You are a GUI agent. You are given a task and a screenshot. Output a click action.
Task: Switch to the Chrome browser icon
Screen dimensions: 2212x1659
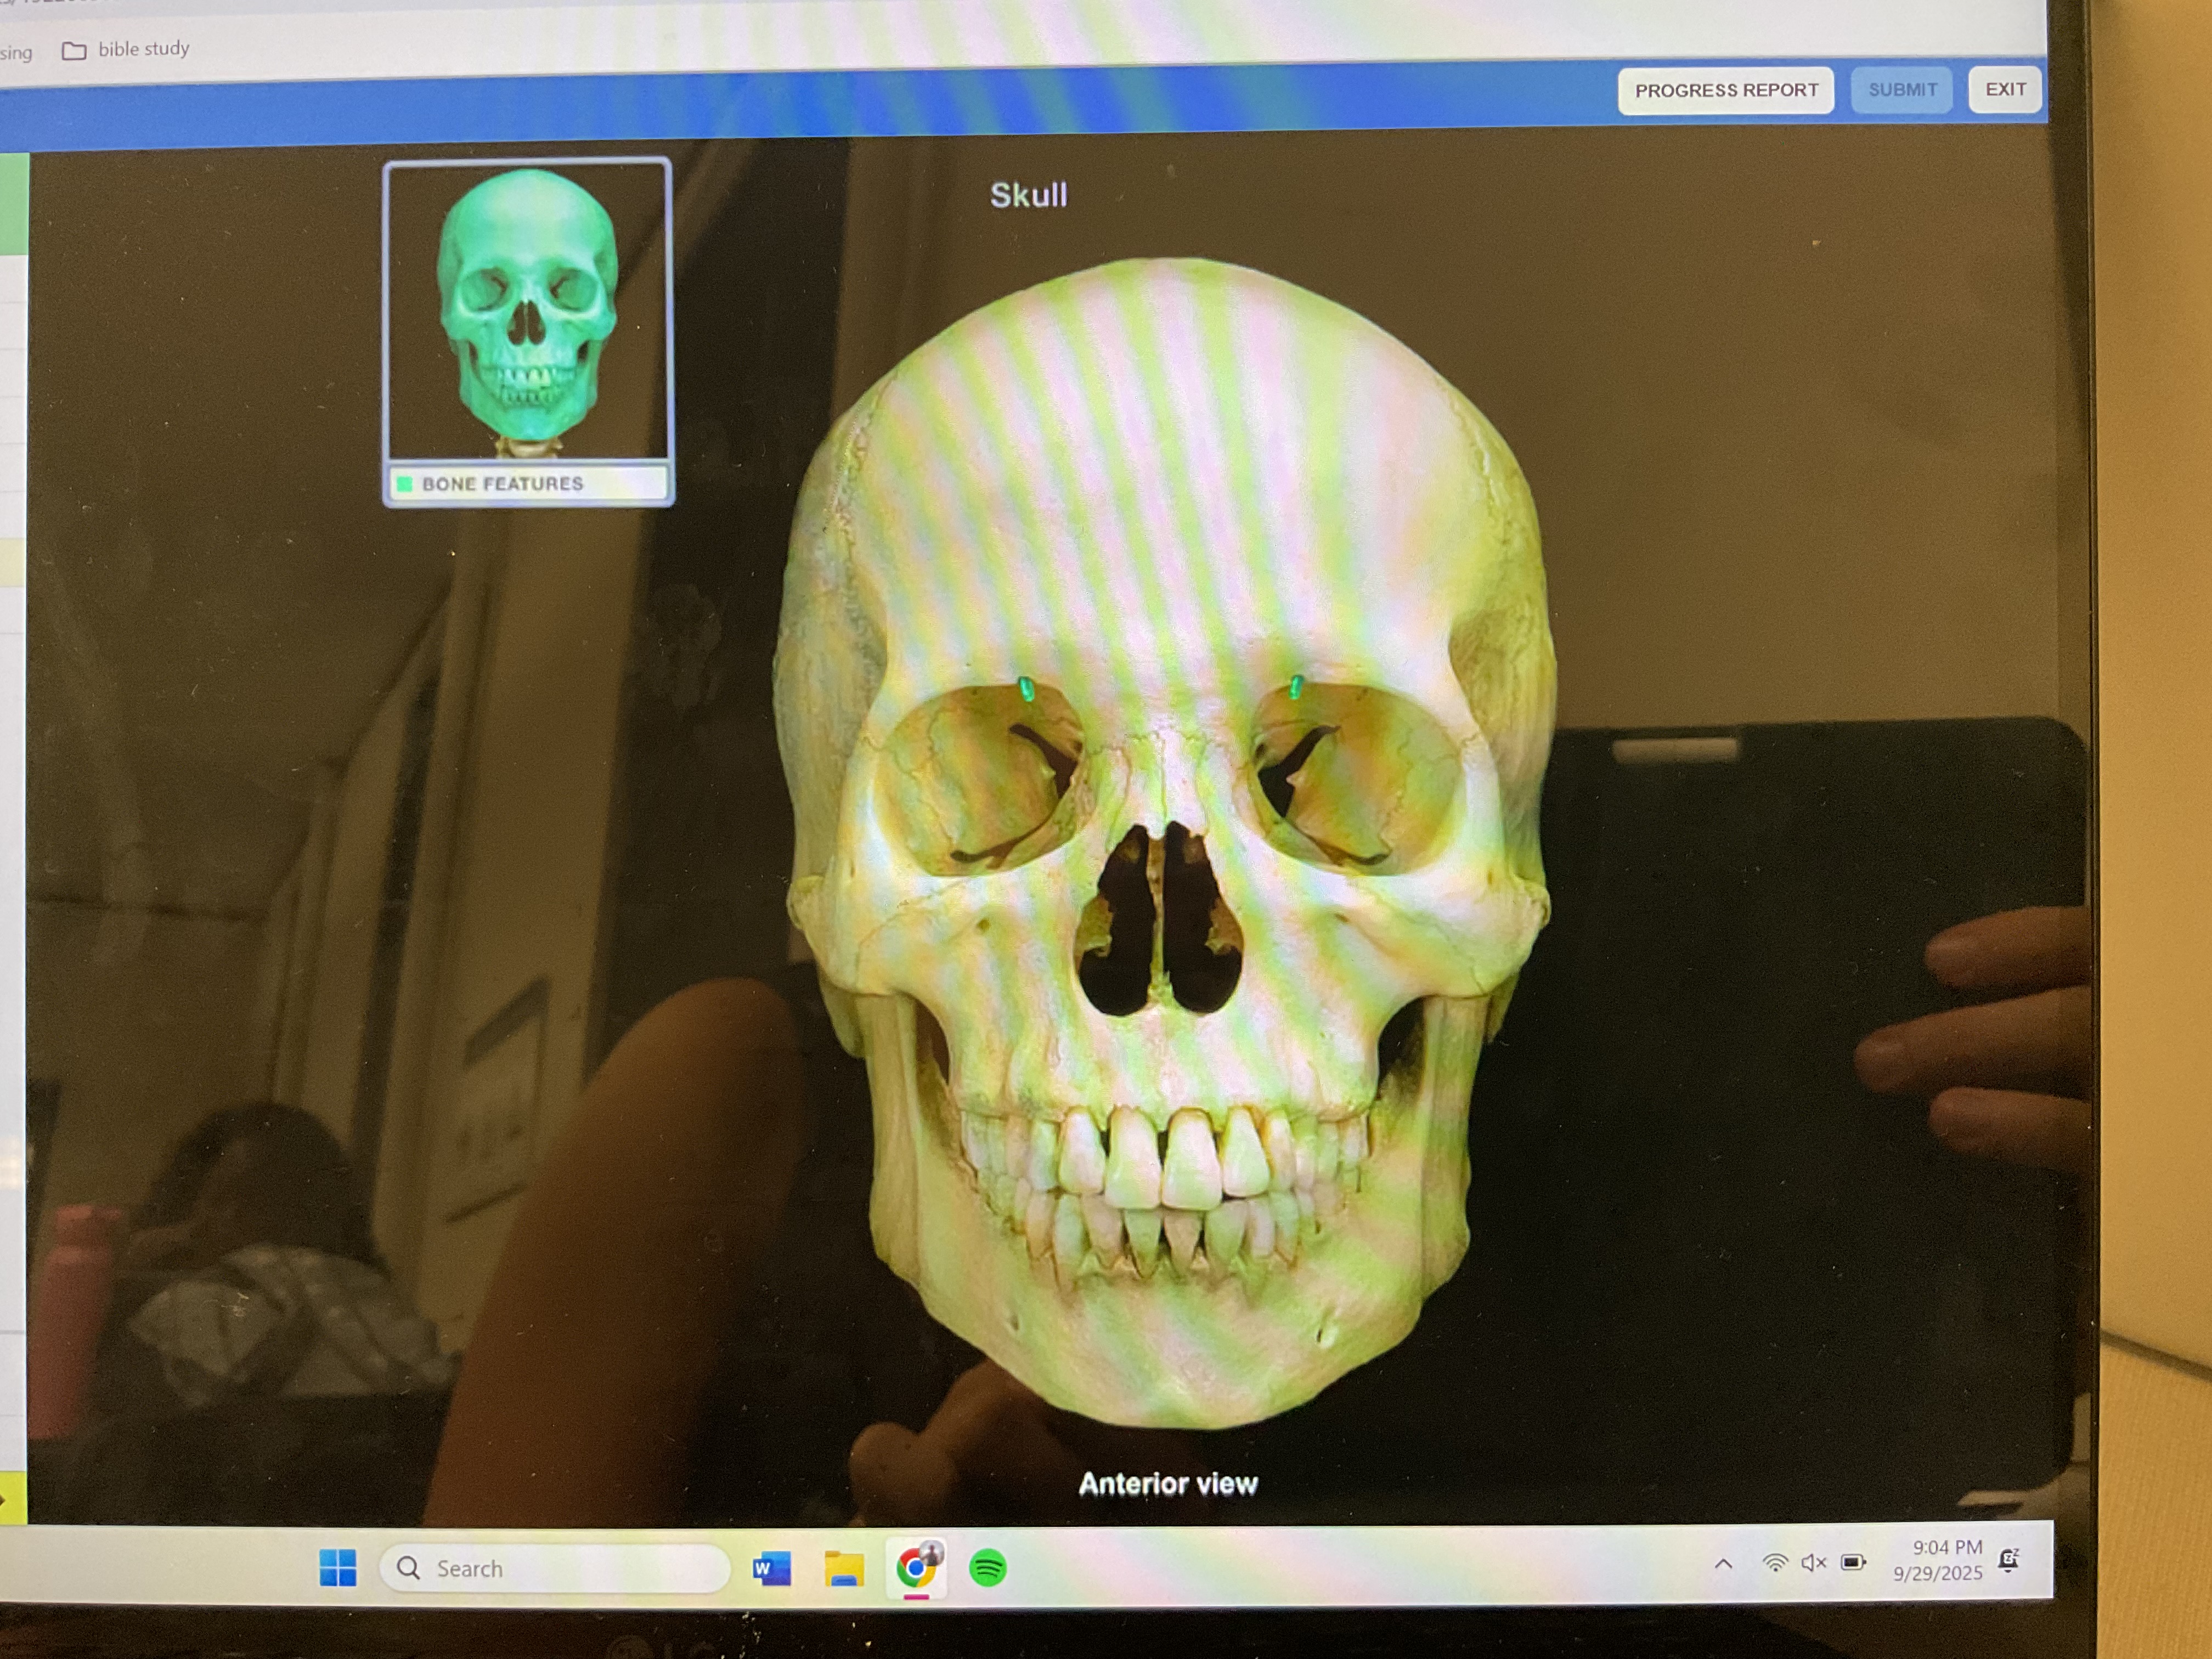[x=915, y=1567]
